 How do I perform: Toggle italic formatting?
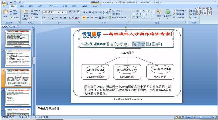click(x=48, y=18)
